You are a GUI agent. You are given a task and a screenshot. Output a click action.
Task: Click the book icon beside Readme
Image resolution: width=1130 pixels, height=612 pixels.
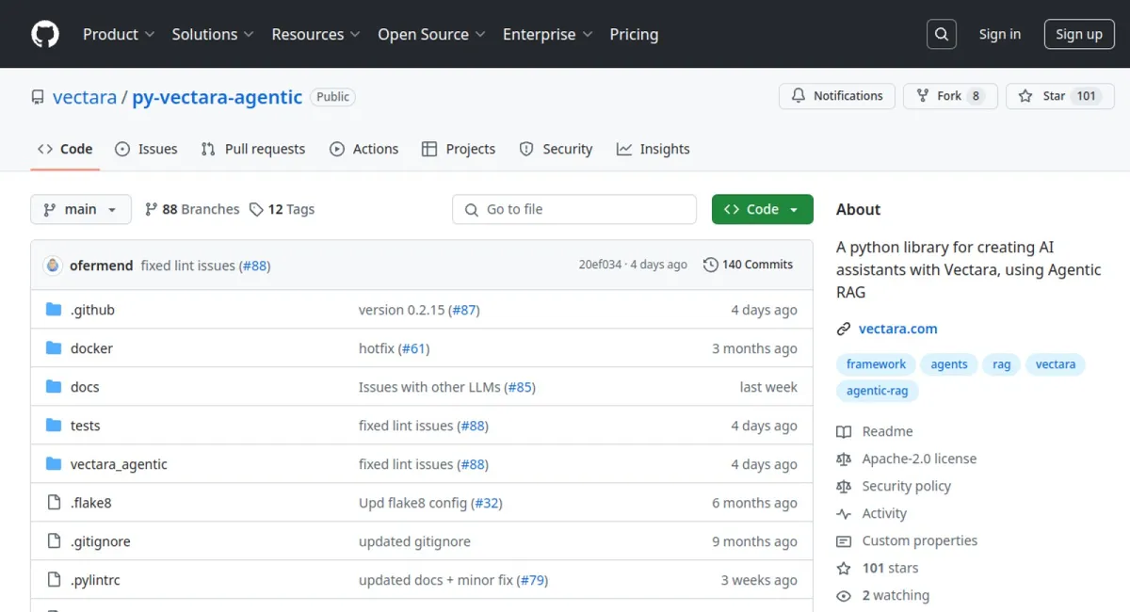pos(844,431)
